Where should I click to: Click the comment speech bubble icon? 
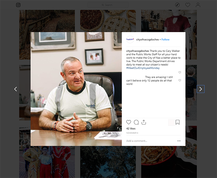click(136, 122)
